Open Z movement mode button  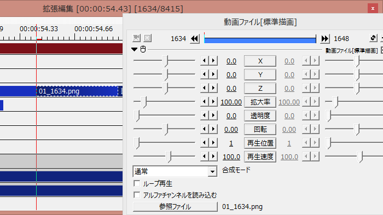[x=260, y=88]
